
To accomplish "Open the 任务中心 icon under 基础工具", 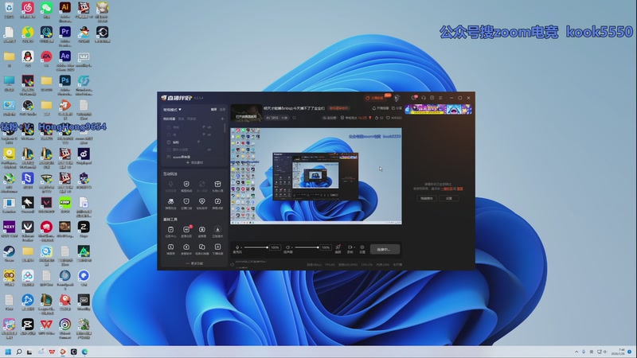I will pos(170,230).
